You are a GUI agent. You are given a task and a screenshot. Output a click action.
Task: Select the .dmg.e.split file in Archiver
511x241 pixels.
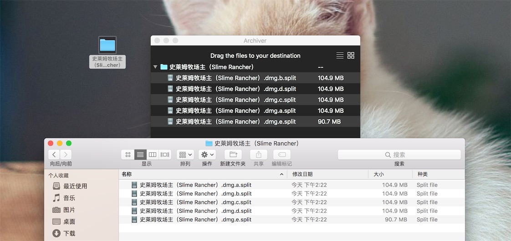tap(255, 121)
